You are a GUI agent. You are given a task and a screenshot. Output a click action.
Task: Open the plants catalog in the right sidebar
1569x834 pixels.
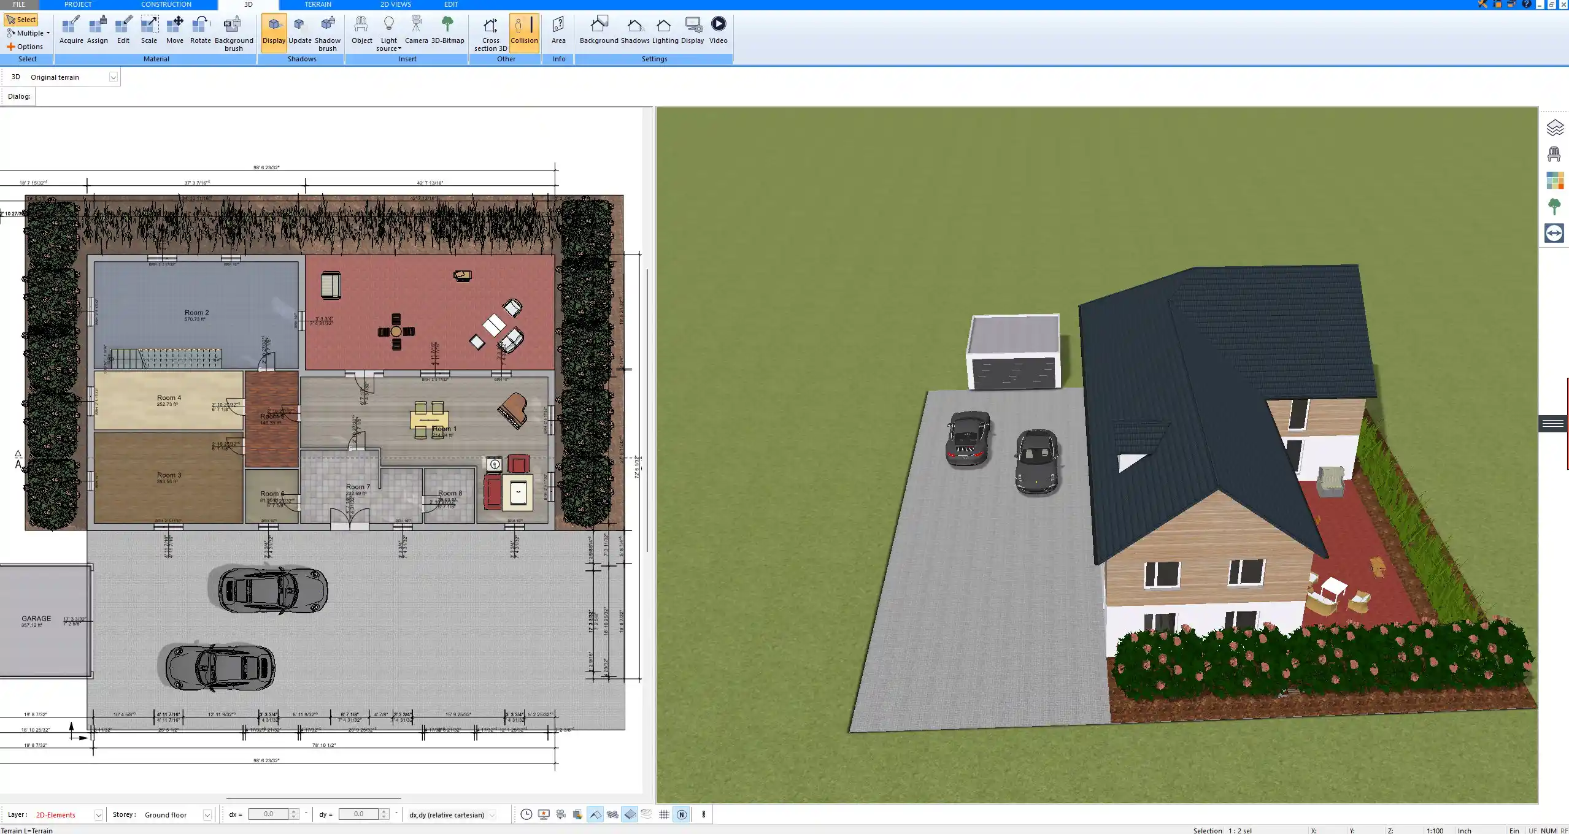point(1555,206)
